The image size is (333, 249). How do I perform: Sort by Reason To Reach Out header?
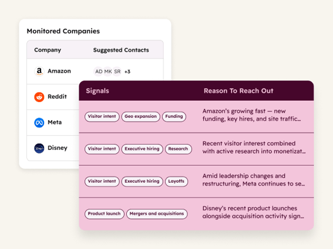(x=238, y=91)
